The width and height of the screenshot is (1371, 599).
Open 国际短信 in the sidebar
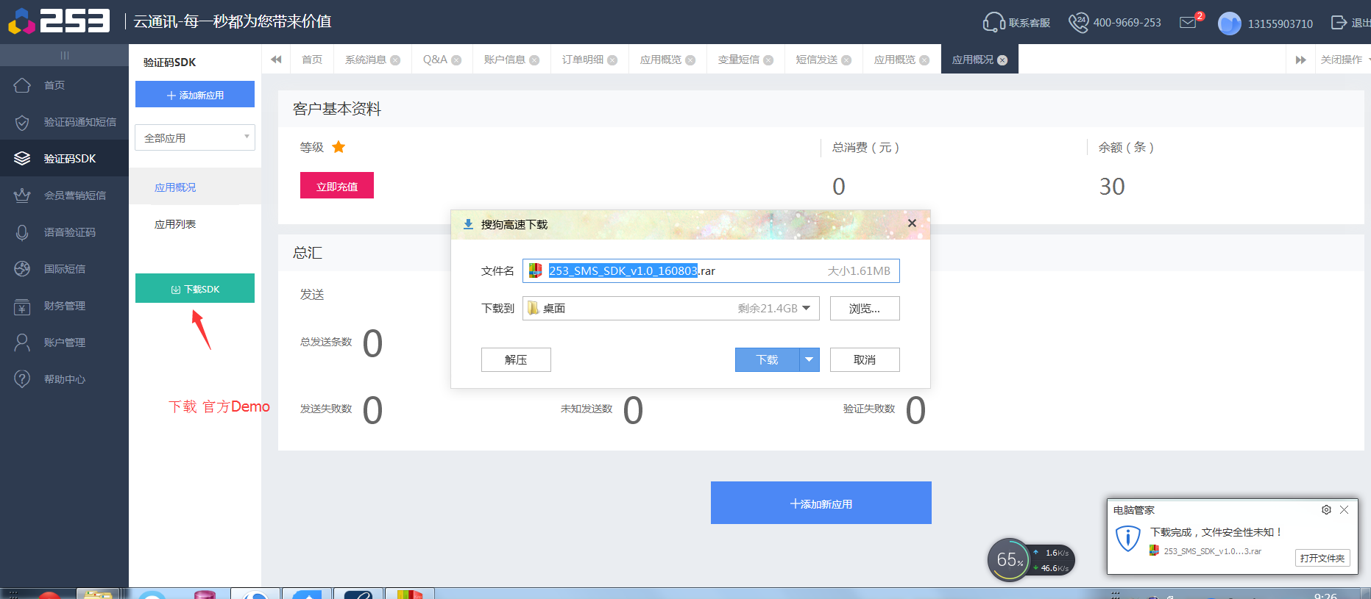[x=64, y=269]
